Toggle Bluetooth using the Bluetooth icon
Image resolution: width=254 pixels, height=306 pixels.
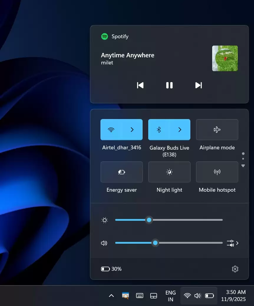click(x=159, y=130)
